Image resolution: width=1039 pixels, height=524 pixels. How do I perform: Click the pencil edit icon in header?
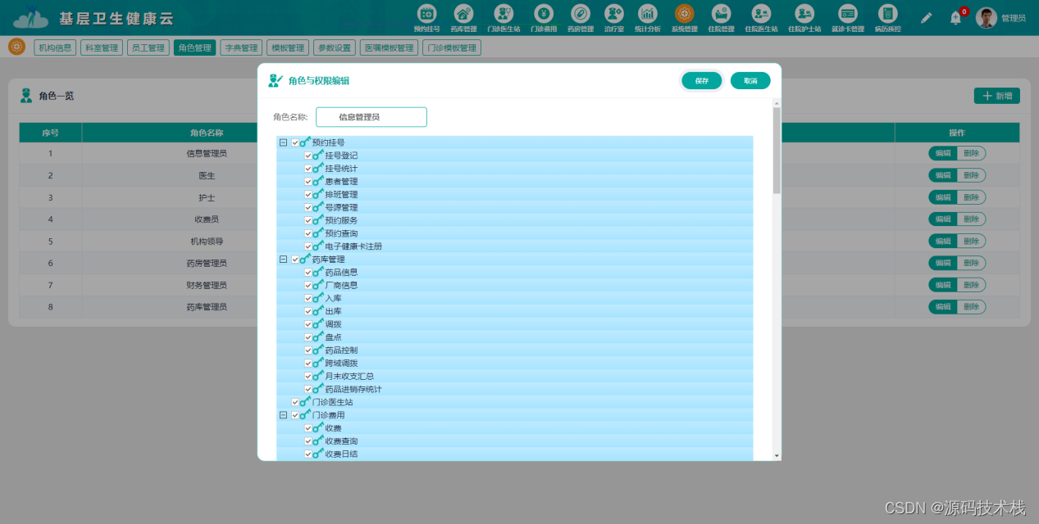[927, 17]
